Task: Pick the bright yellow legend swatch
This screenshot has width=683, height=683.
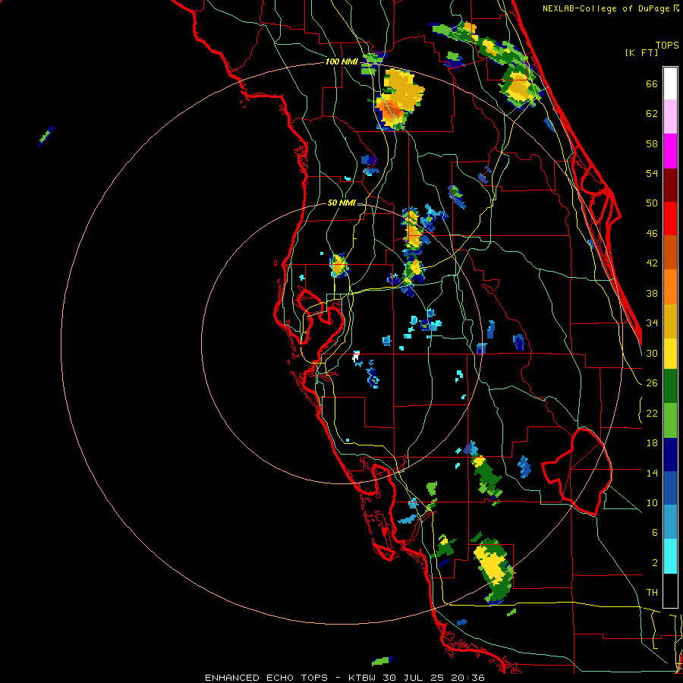Action: (x=670, y=354)
